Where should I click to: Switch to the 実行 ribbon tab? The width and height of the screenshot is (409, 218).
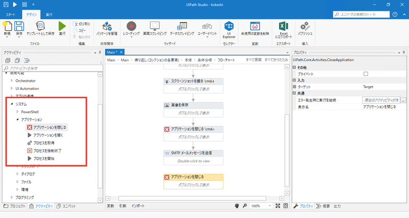[x=49, y=15]
